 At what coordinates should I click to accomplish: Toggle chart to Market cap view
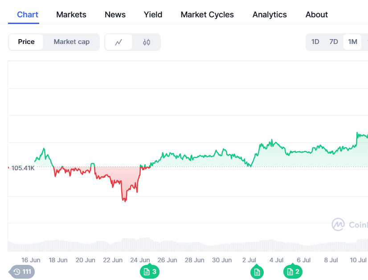click(72, 42)
